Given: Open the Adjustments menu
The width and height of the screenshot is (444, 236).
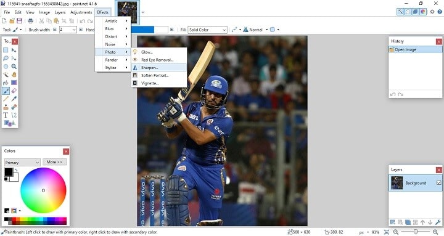Looking at the screenshot, I should tap(81, 12).
